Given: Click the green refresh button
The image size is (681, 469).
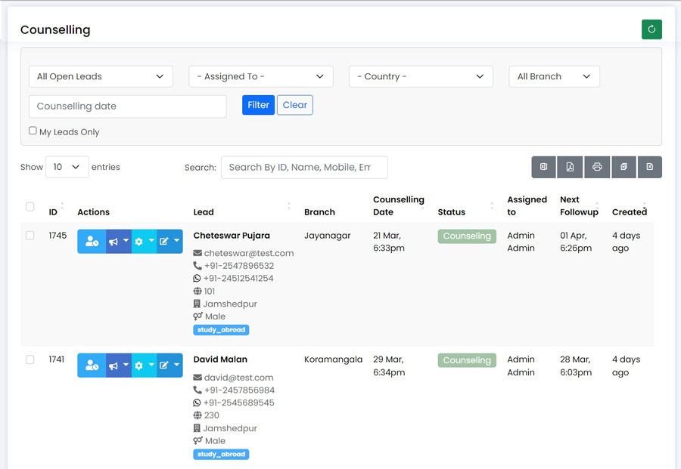Looking at the screenshot, I should pyautogui.click(x=651, y=29).
